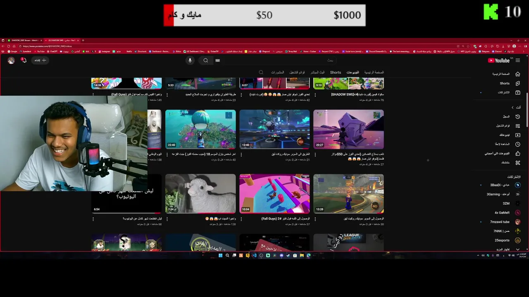This screenshot has height=297, width=529.
Task: Open Subscriptions from the sidebar icon
Action: pyautogui.click(x=517, y=92)
